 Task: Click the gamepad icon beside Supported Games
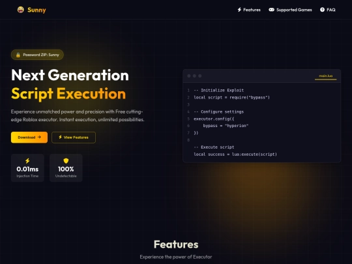(271, 10)
